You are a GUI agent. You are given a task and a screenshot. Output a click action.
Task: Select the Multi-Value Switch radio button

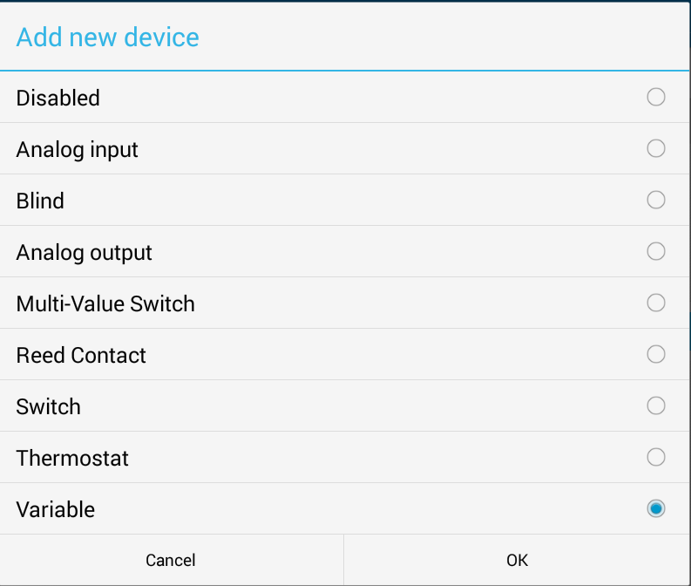pos(656,303)
